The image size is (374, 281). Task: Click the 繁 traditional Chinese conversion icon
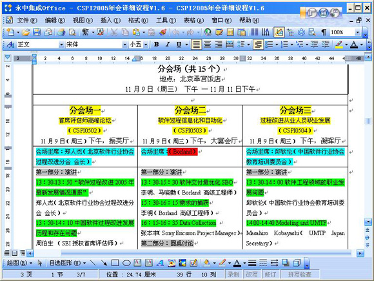coord(85,32)
